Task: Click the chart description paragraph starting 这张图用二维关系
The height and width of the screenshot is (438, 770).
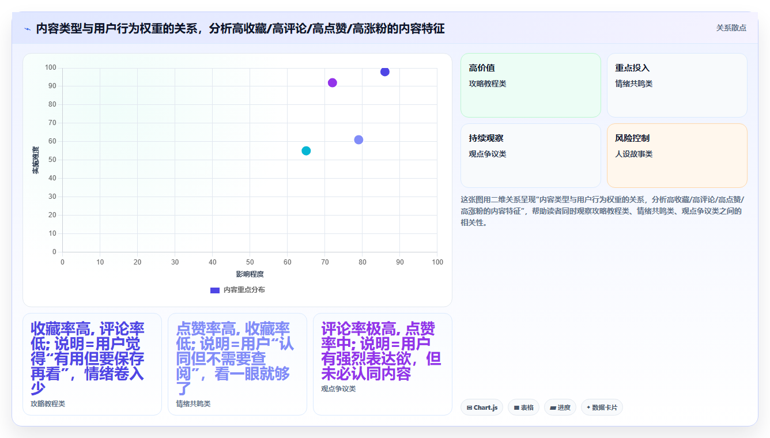Action: pyautogui.click(x=602, y=211)
